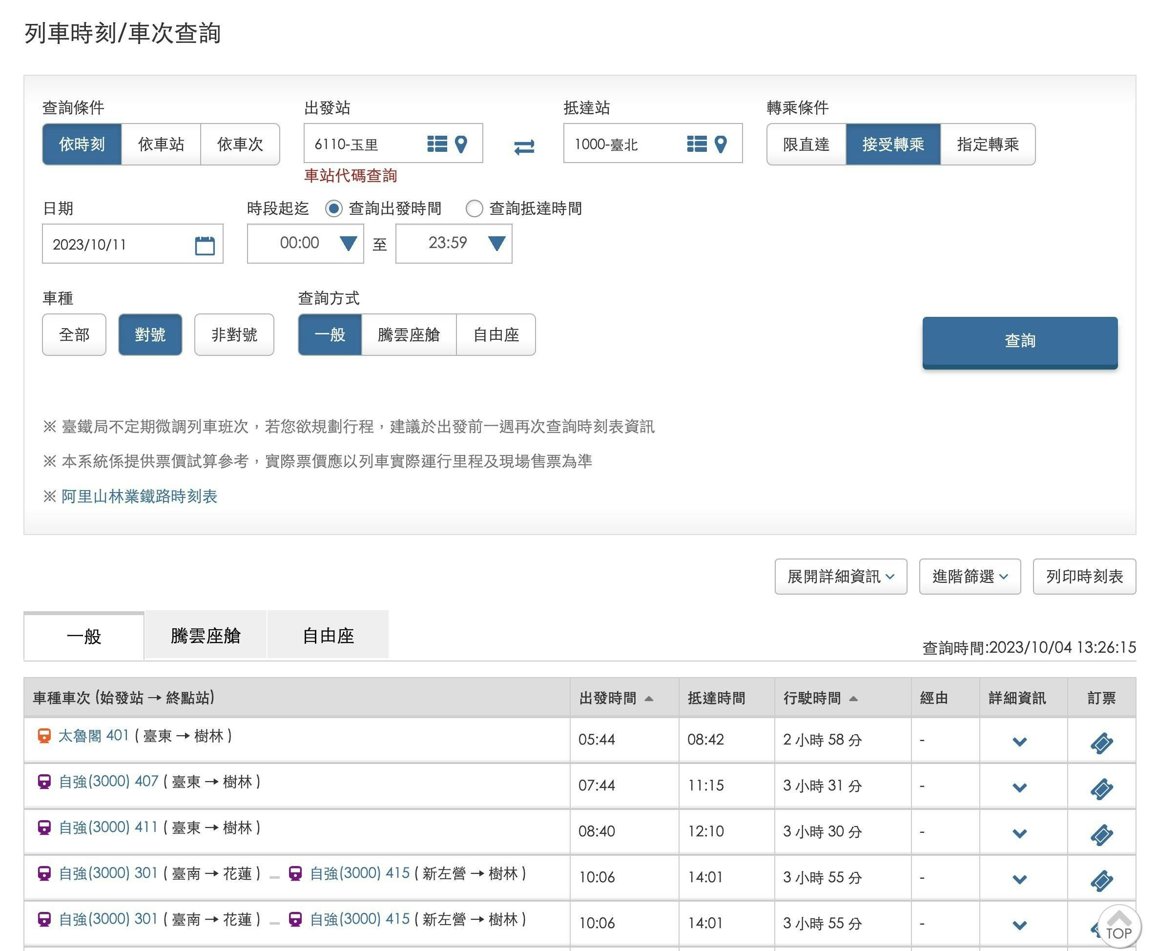The width and height of the screenshot is (1157, 951).
Task: Switch to the 自由座 results tab
Action: pyautogui.click(x=328, y=636)
